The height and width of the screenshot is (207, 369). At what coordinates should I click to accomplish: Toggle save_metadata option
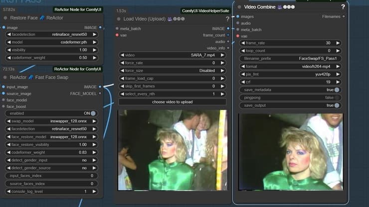337,90
